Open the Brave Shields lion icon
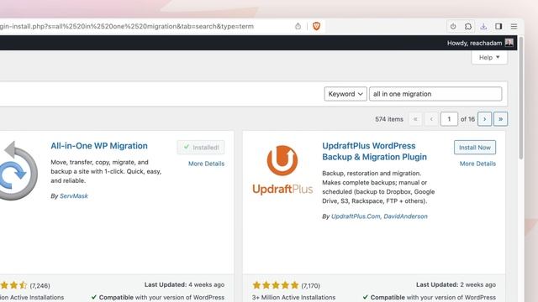The width and height of the screenshot is (538, 302). click(316, 26)
